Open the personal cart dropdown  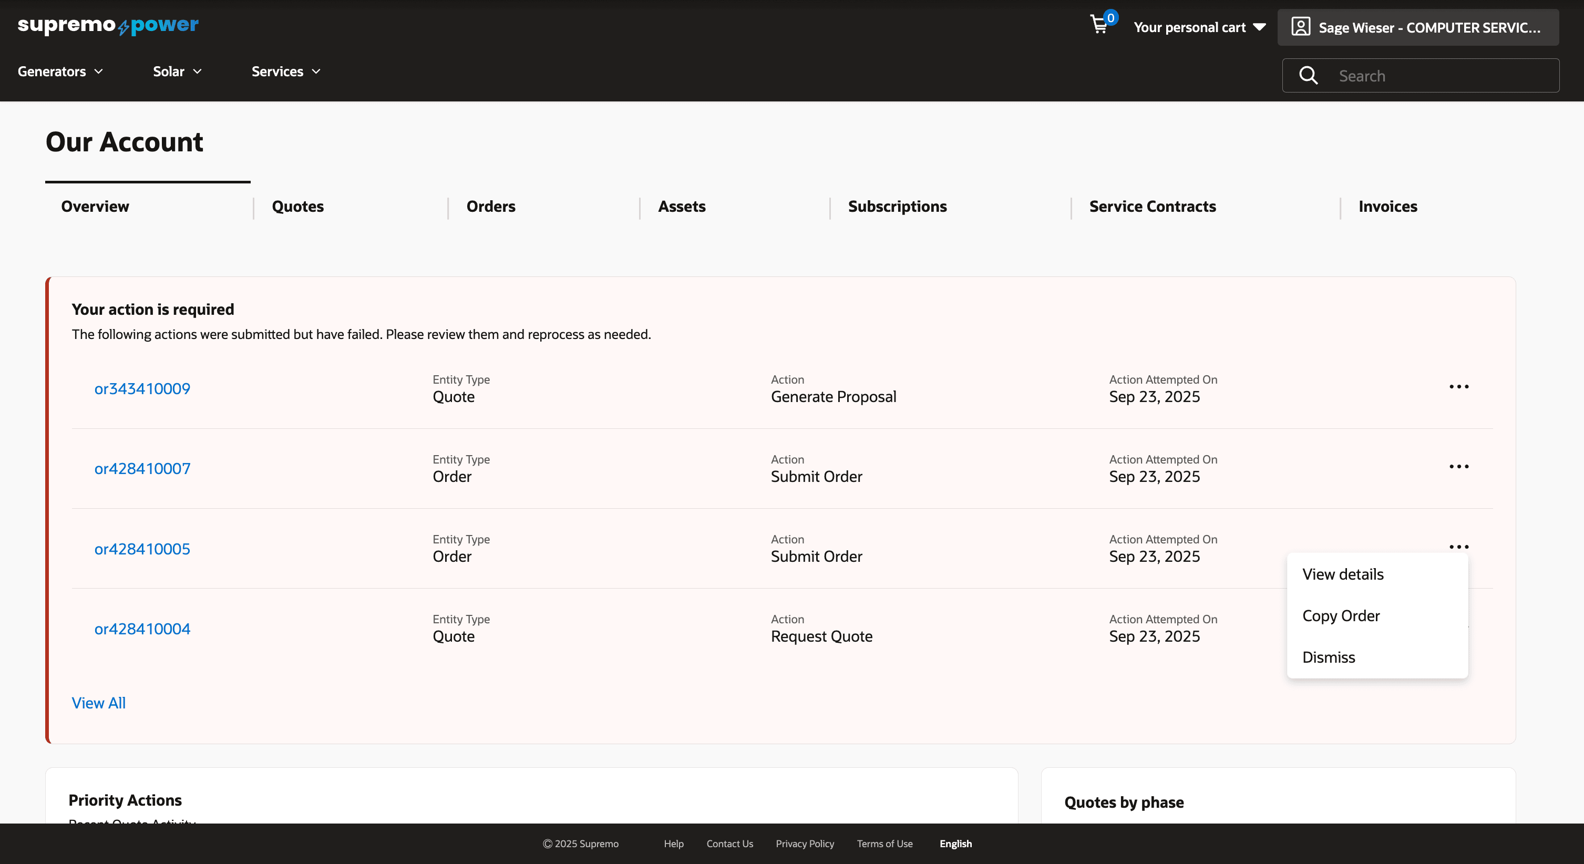[x=1199, y=27]
